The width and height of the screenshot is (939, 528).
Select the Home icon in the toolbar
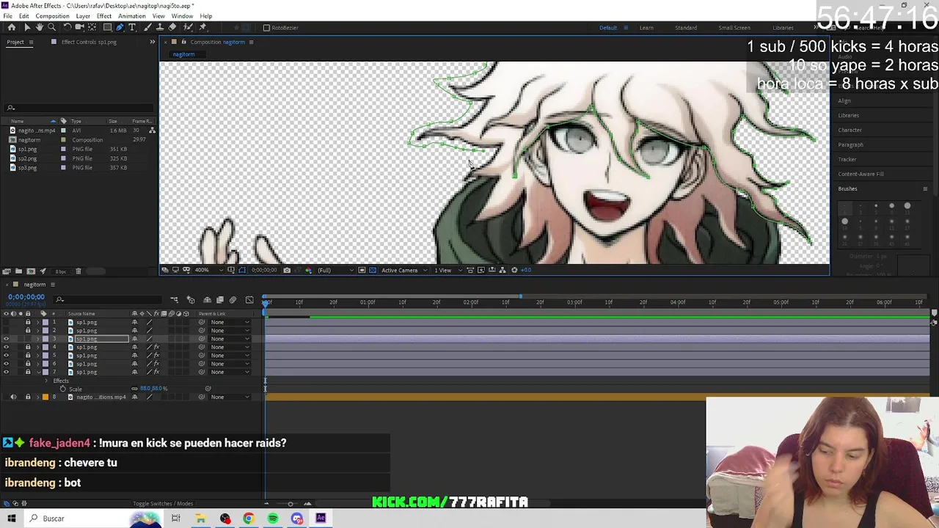(x=12, y=27)
